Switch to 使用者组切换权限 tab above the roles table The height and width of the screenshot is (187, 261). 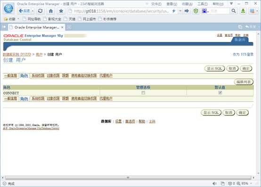click(84, 75)
